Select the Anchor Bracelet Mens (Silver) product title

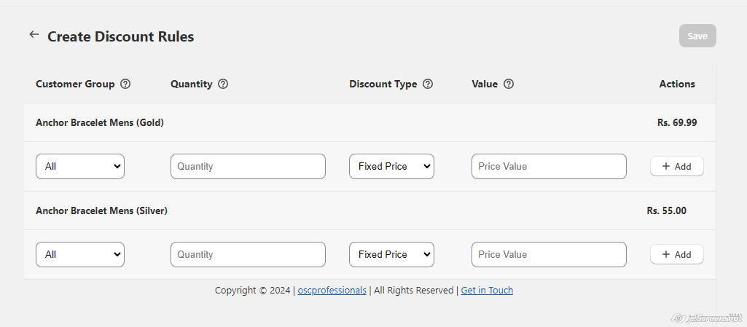tap(101, 210)
